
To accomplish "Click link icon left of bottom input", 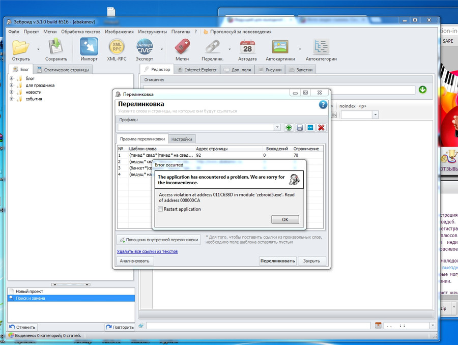I will click(141, 326).
